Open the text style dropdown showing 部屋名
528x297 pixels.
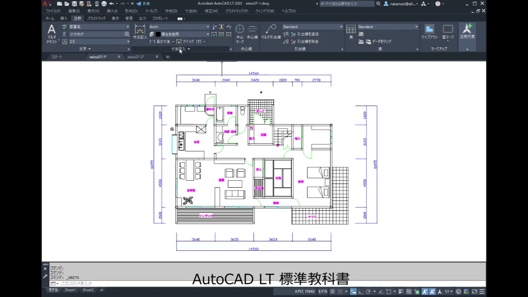[x=99, y=27]
